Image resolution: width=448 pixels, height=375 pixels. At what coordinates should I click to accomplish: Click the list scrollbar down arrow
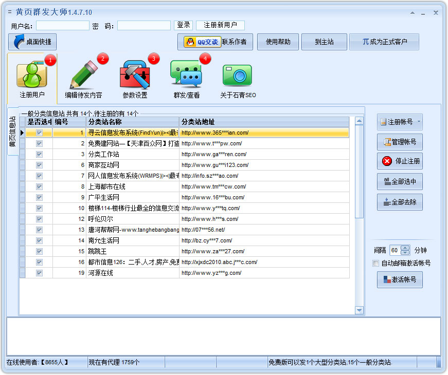pos(359,310)
